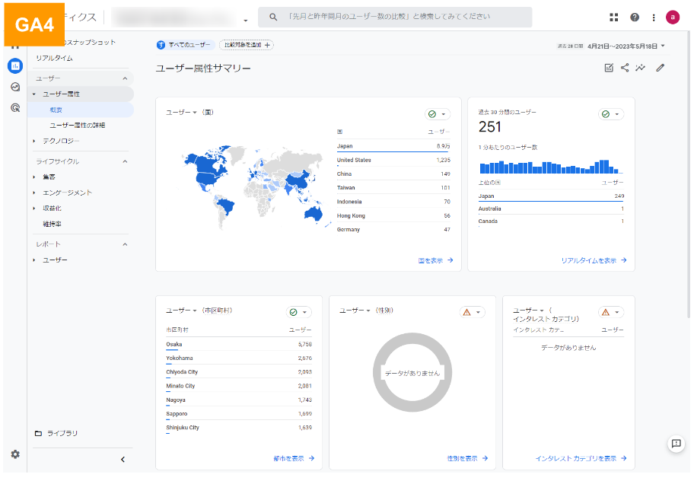Collapse the レポート section chevron
Screen dimensions: 694x481
(x=125, y=244)
